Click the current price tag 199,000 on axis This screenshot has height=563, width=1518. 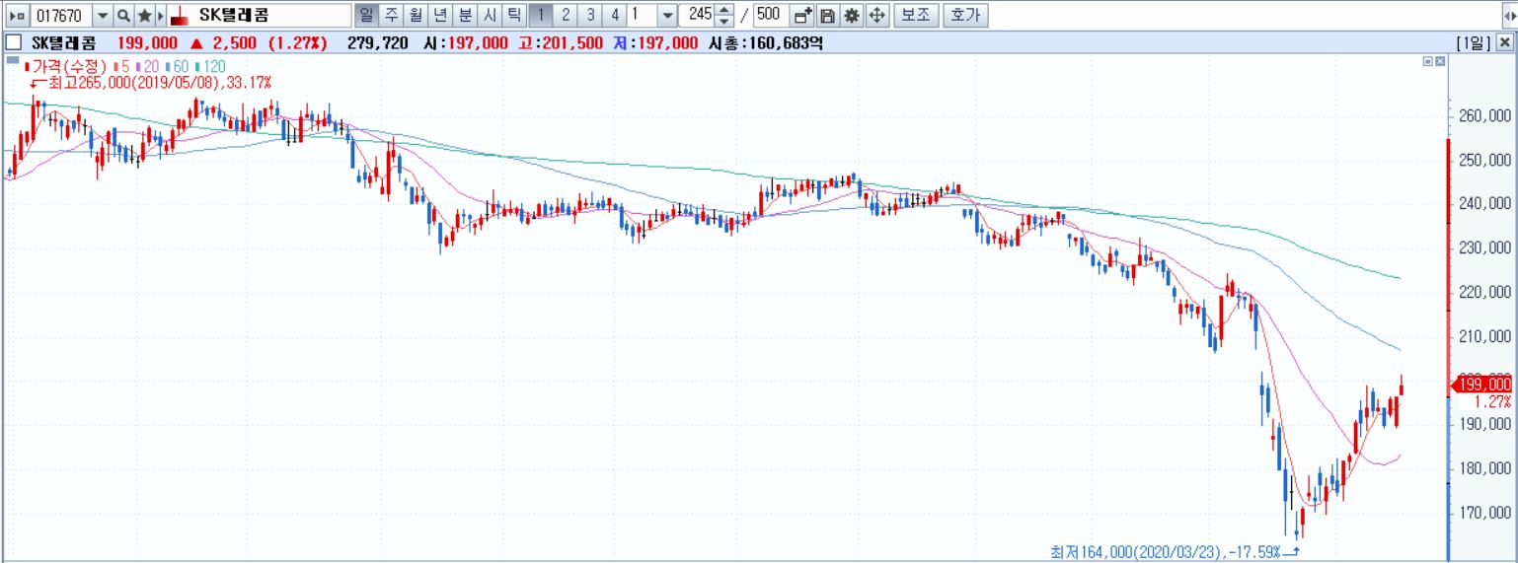1484,384
